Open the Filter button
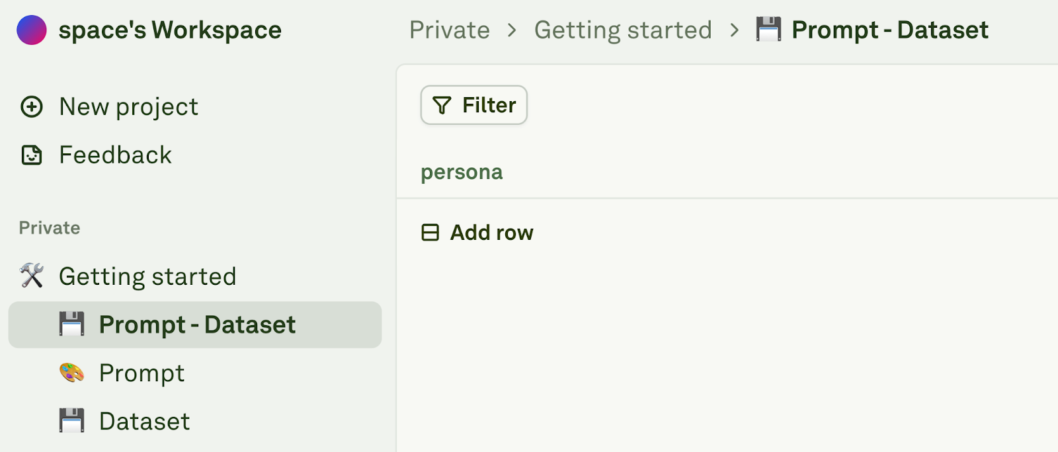The width and height of the screenshot is (1058, 452). coord(474,105)
